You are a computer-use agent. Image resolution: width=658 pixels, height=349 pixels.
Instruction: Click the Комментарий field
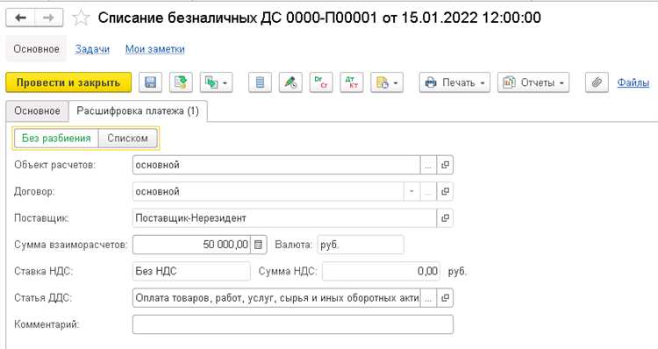point(293,324)
